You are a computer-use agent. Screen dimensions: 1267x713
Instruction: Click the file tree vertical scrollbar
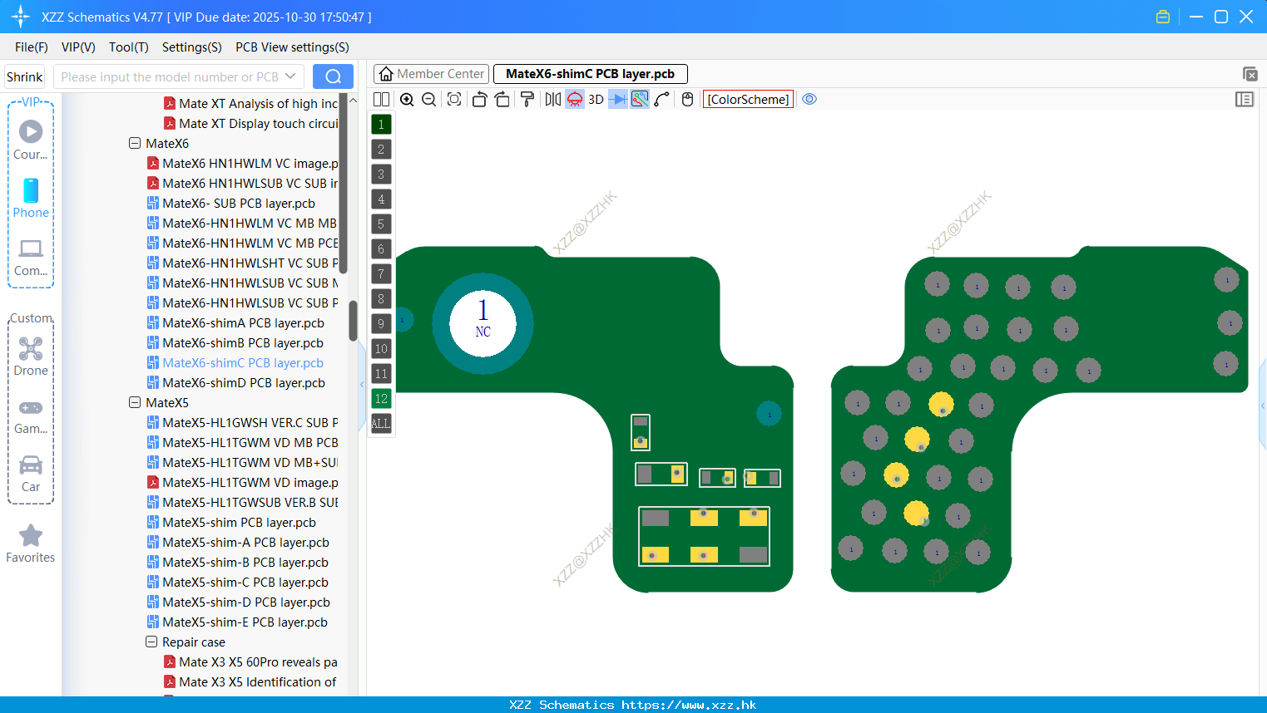353,320
